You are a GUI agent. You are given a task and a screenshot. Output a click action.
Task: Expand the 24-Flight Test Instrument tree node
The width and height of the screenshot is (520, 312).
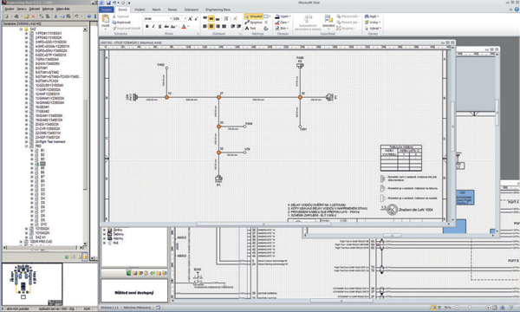(x=26, y=142)
